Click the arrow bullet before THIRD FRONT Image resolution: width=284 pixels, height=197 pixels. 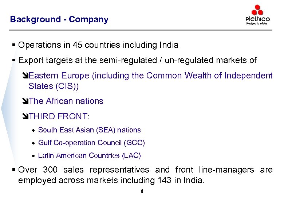25,117
